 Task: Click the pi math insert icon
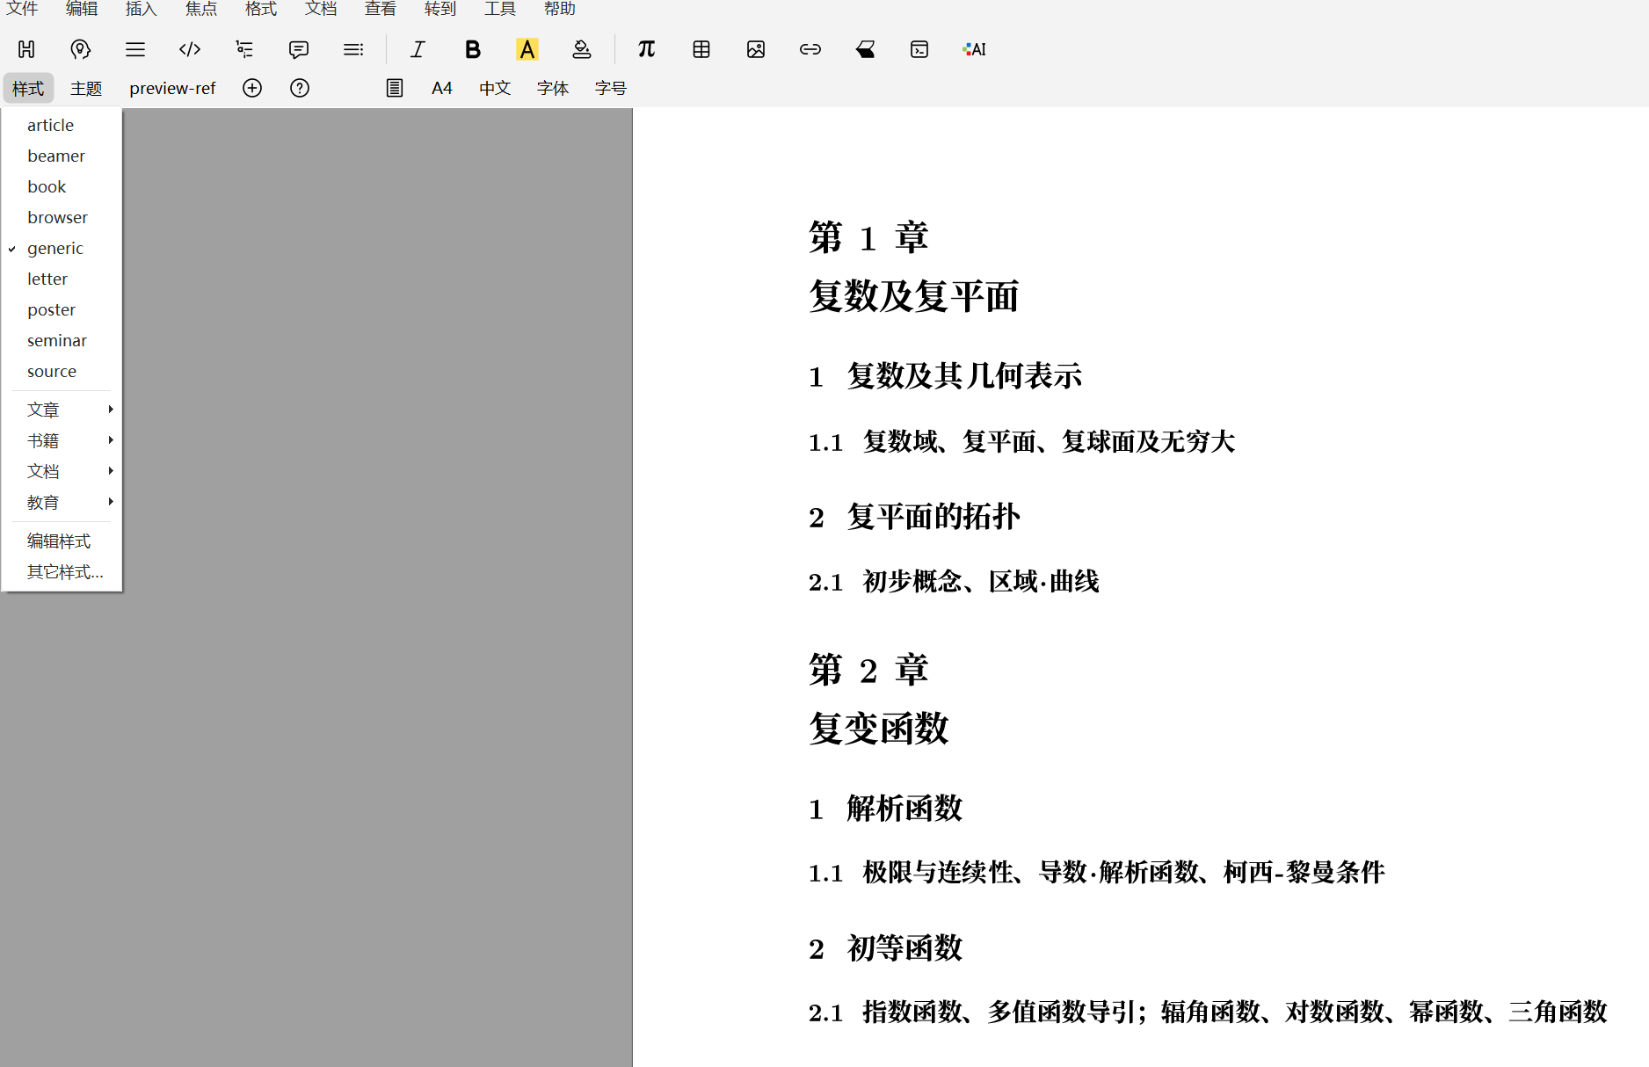(646, 49)
